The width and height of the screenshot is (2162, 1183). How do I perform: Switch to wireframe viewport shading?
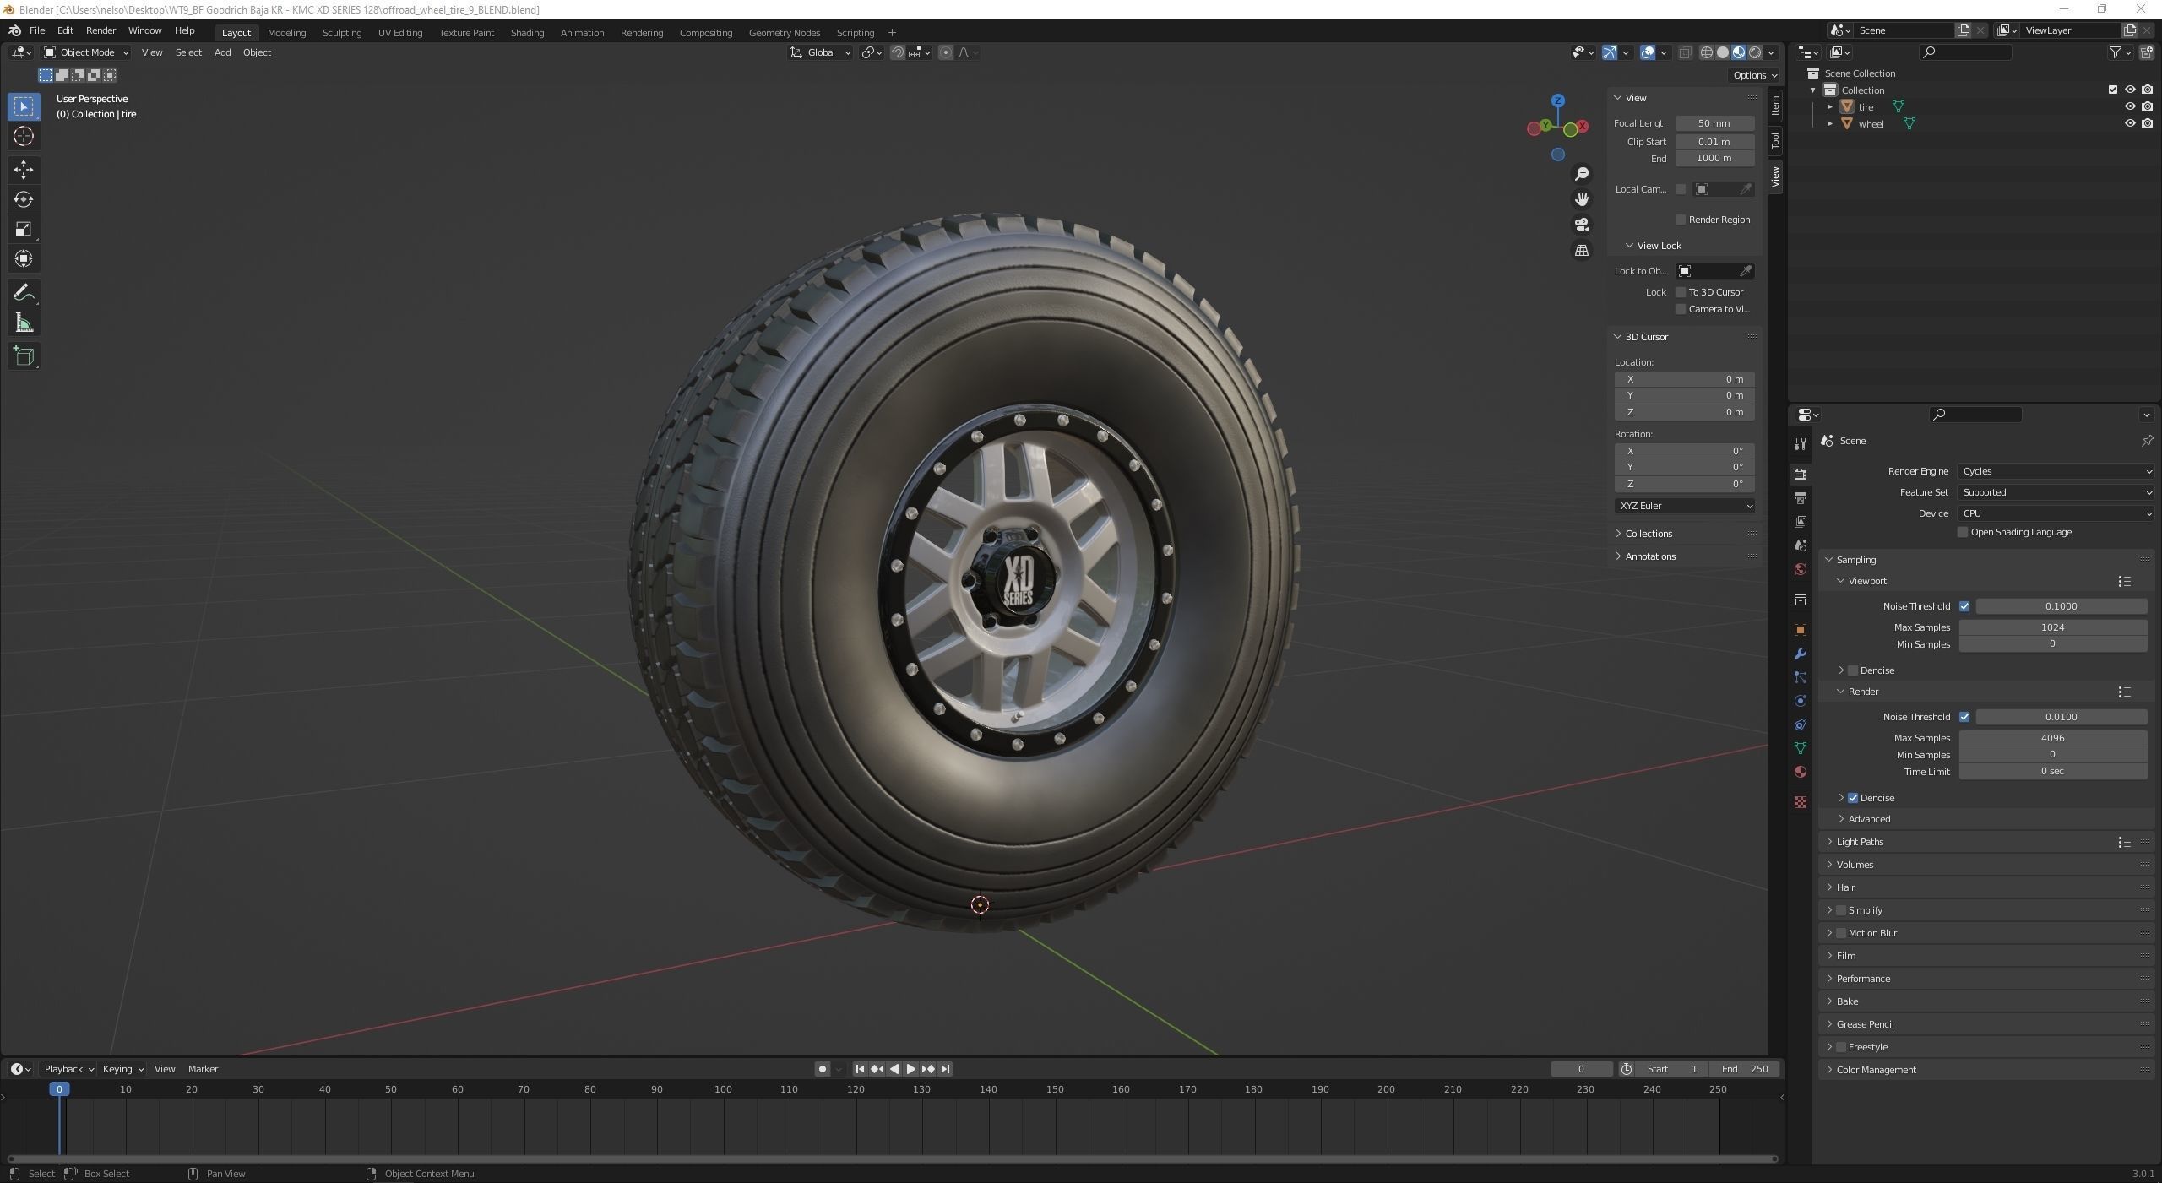(x=1707, y=52)
